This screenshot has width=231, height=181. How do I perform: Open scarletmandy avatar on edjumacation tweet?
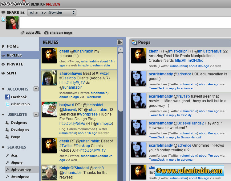[x=139, y=78]
